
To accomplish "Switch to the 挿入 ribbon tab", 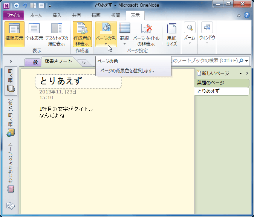I will 57,15.
